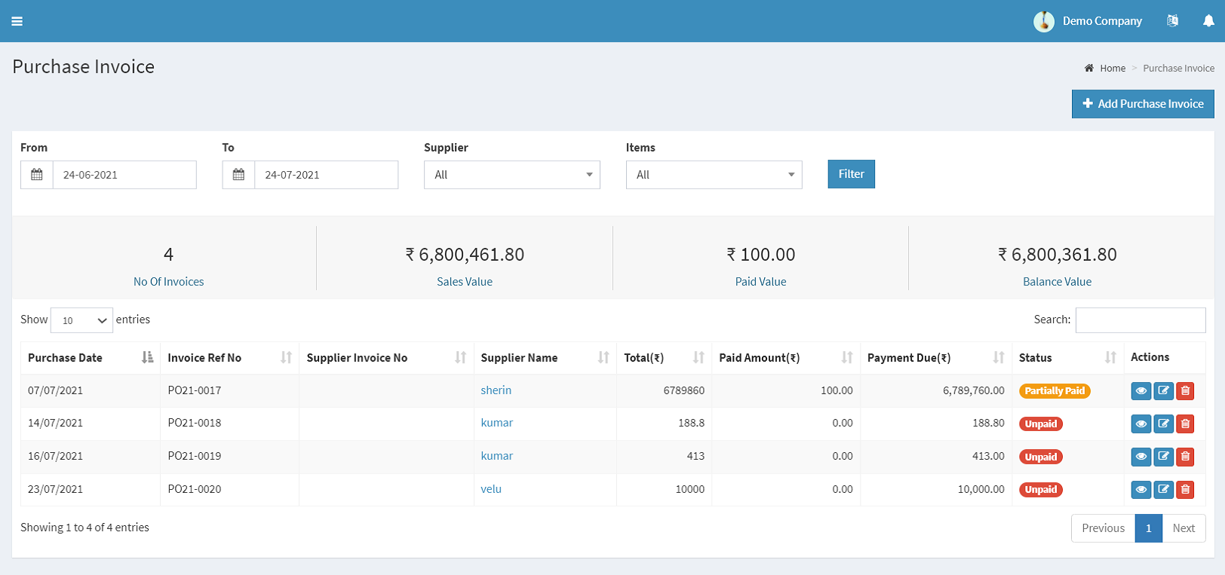Click the Add Purchase Invoice button
Image resolution: width=1225 pixels, height=575 pixels.
click(1142, 104)
